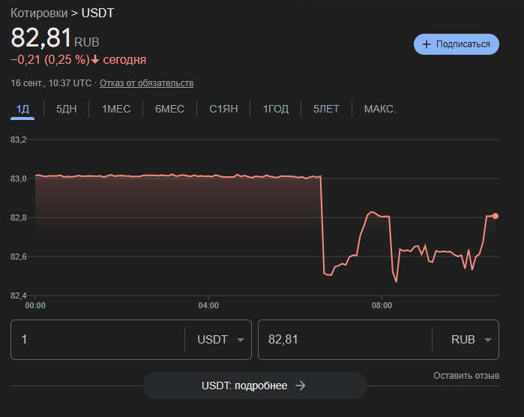The image size is (524, 417).
Task: Click the USDT amount input field with 1
Action: 97,340
